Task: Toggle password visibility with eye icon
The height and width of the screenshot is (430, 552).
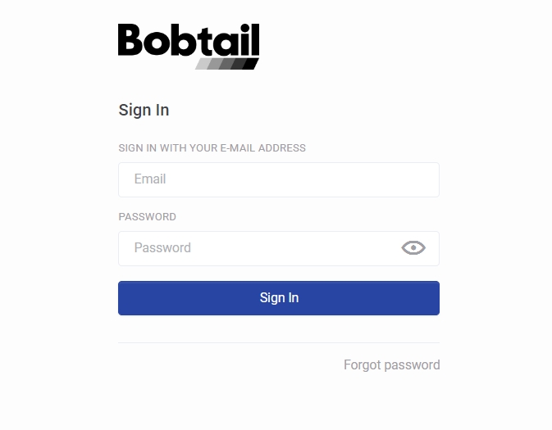Action: pyautogui.click(x=413, y=248)
